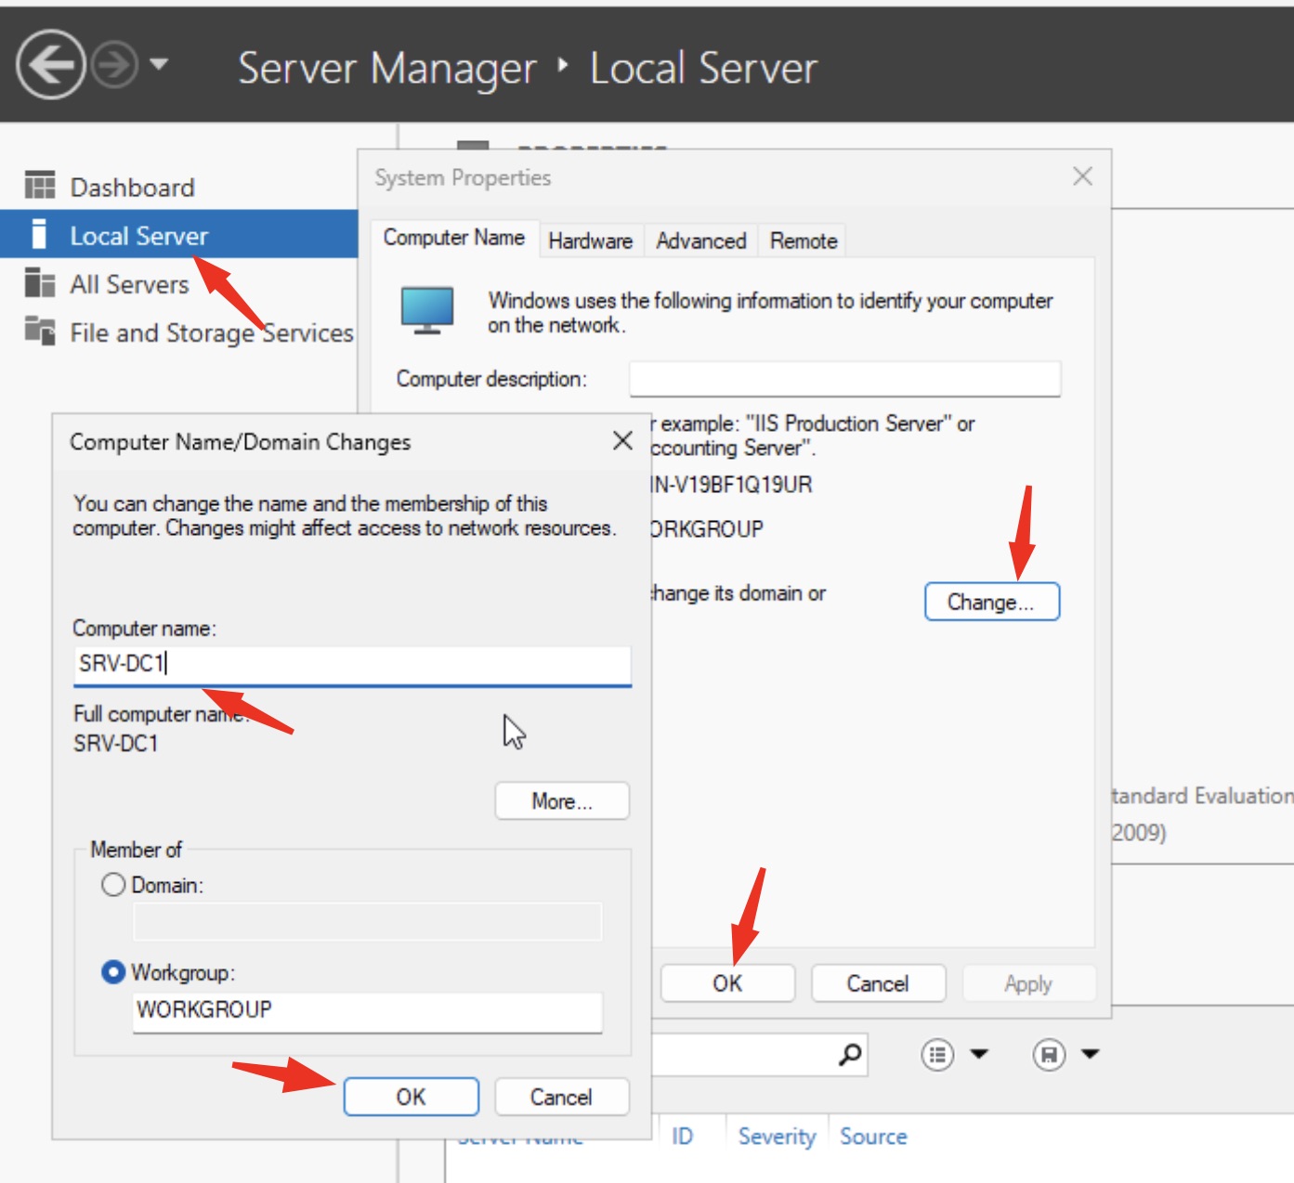The height and width of the screenshot is (1183, 1294).
Task: Switch to the Hardware tab
Action: (x=590, y=241)
